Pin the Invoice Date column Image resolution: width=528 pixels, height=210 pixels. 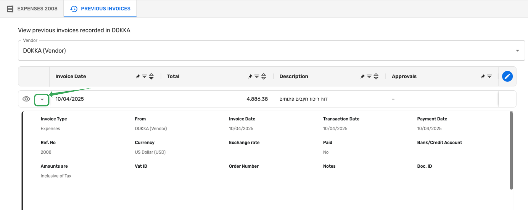click(138, 76)
